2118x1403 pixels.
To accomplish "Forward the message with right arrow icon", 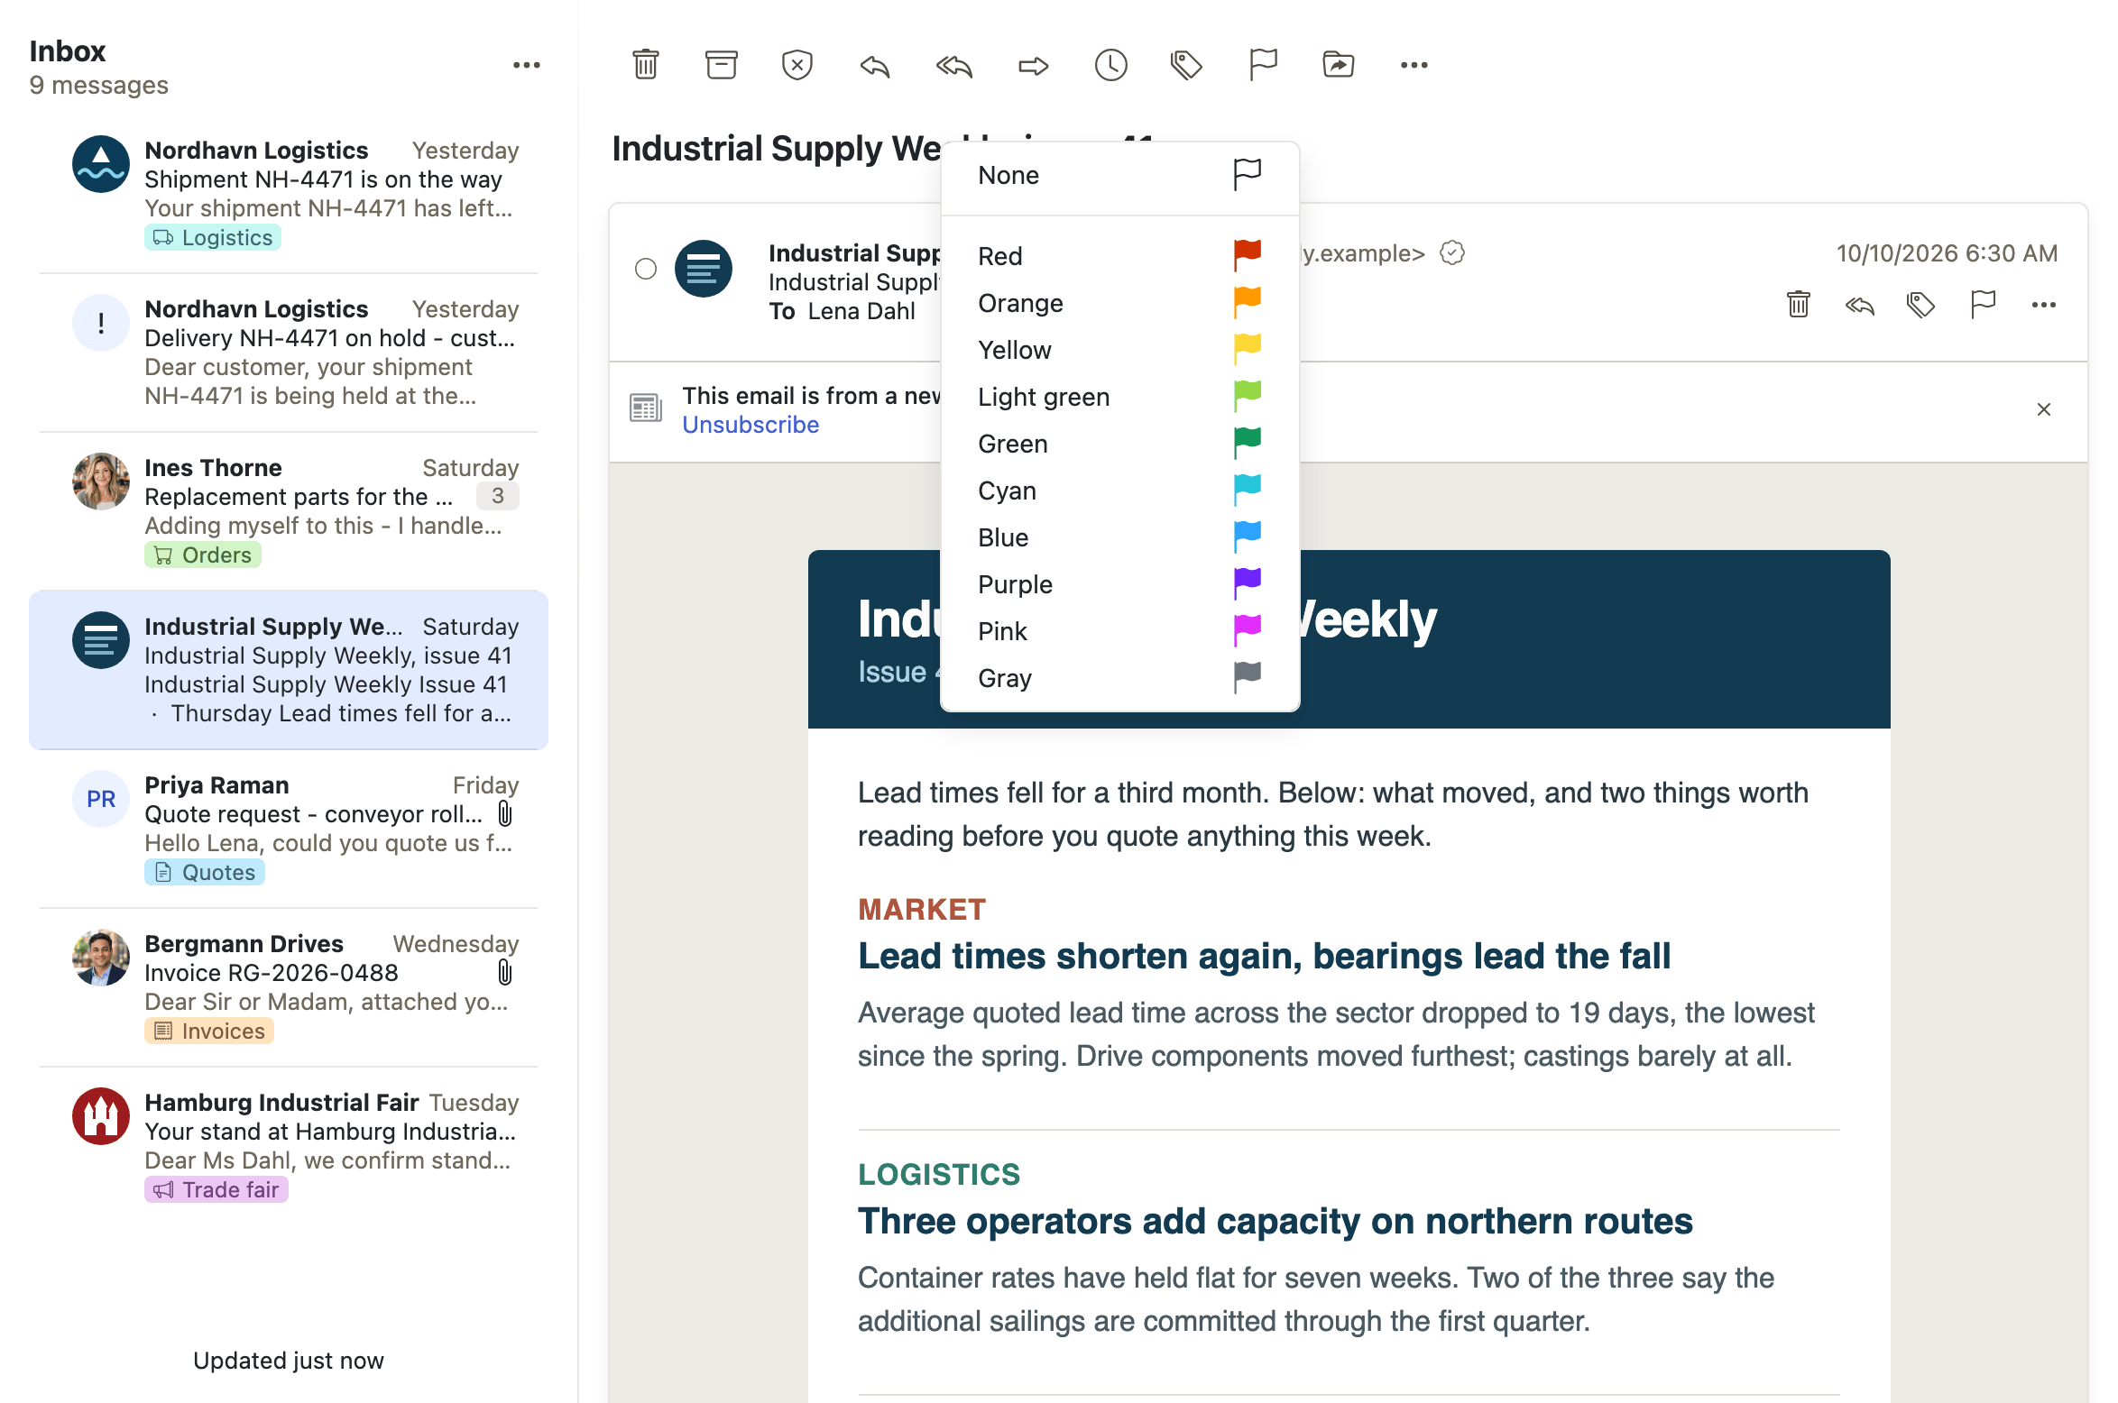I will coord(1034,65).
